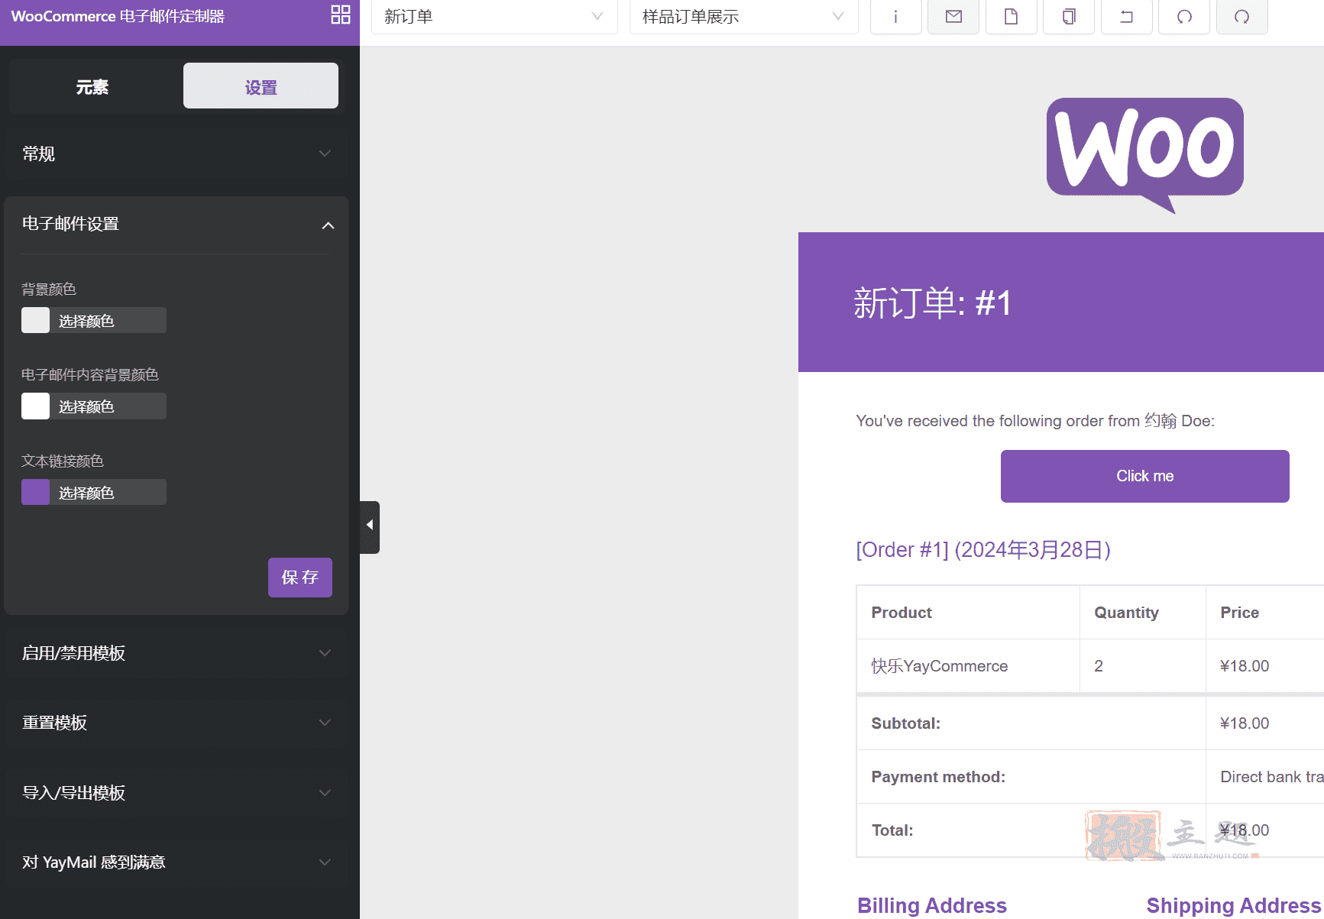Collapse the sidebar with the left-arrow handle
1324x919 pixels.
370,526
